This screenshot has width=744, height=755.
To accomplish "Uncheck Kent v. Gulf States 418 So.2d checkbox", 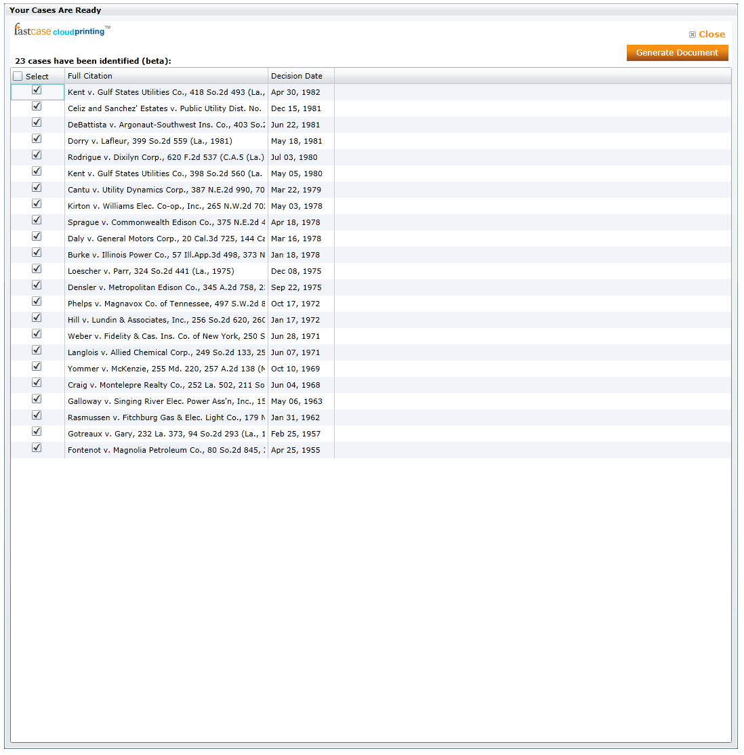I will pyautogui.click(x=37, y=89).
